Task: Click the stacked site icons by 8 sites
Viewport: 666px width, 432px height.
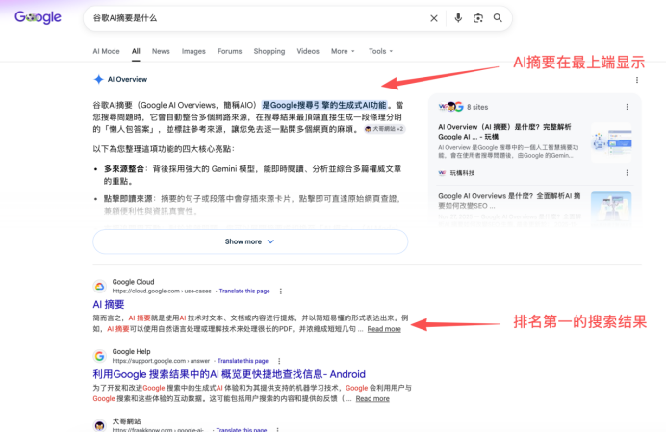Action: [450, 107]
